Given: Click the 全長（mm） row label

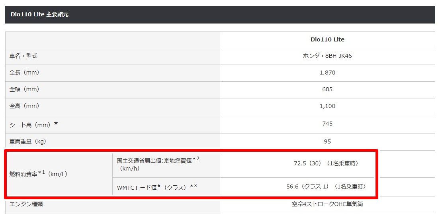Looking at the screenshot, I should [24, 73].
